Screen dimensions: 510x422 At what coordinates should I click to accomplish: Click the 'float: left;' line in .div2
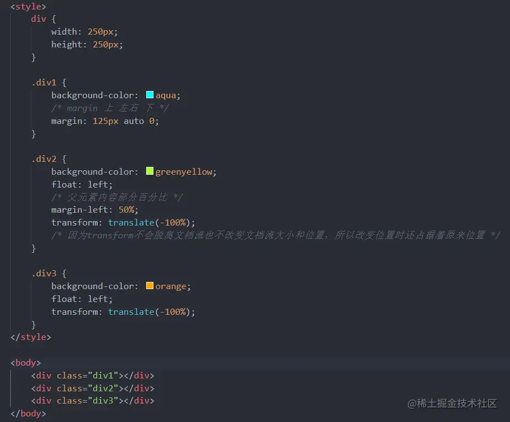pos(82,184)
